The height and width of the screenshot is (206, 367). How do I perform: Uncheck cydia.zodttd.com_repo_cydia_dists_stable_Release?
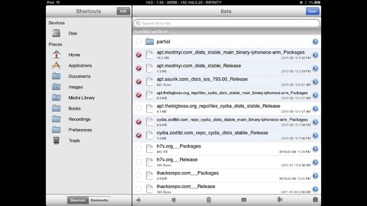(x=139, y=135)
